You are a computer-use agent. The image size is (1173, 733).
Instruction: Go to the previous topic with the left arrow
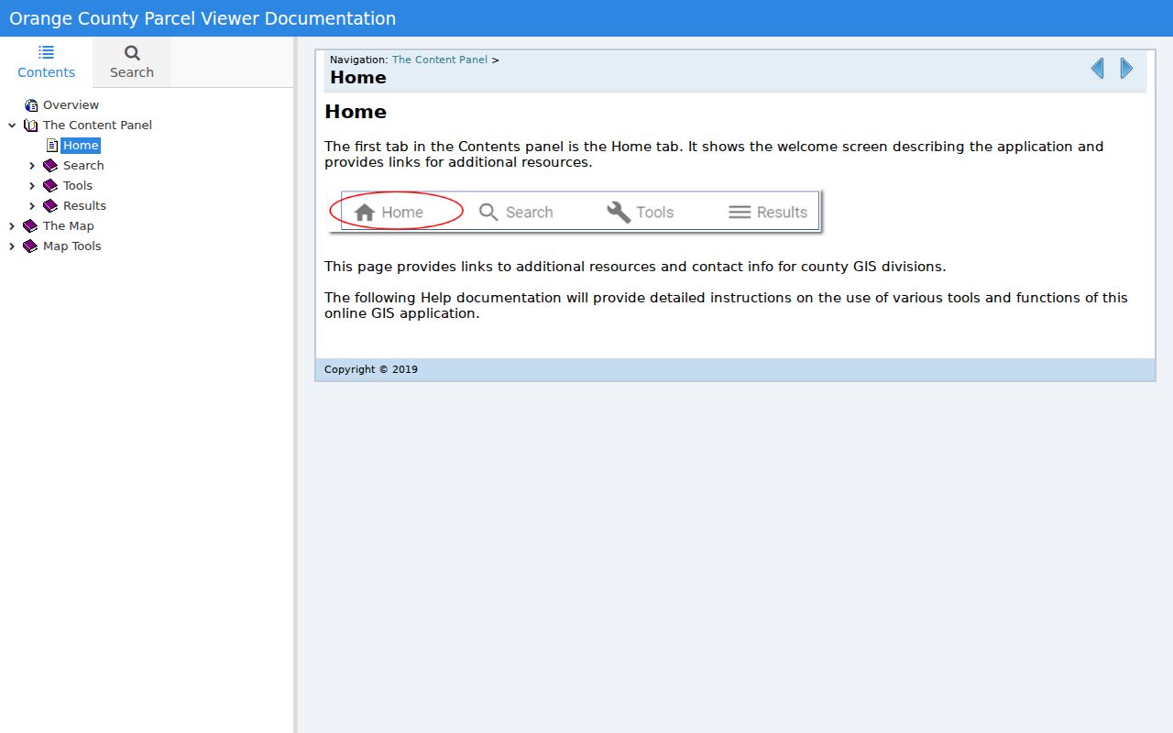pos(1097,68)
